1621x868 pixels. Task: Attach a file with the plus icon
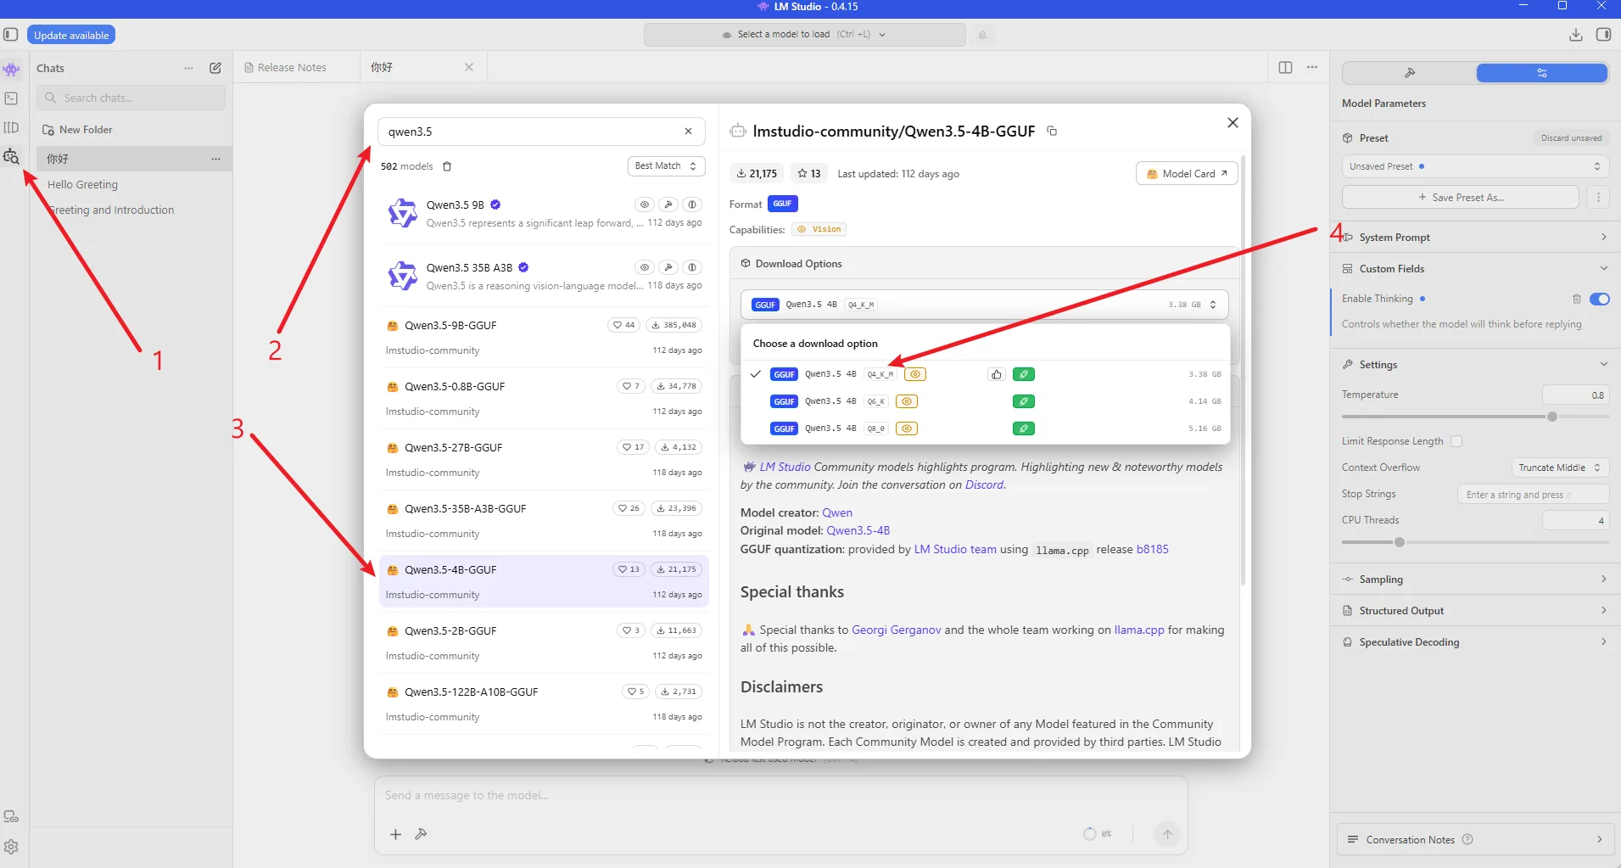(x=395, y=834)
